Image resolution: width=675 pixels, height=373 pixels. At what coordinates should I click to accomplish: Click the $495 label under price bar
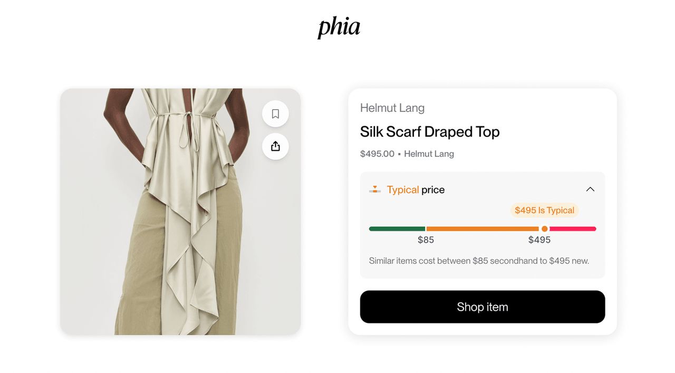click(539, 240)
